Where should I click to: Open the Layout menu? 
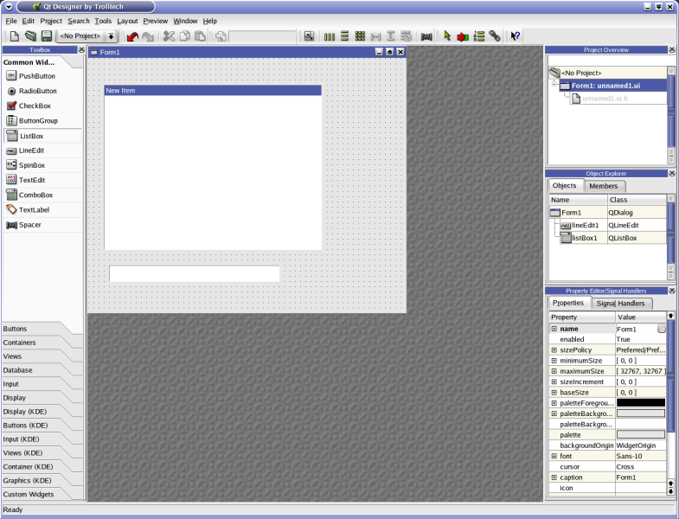coord(127,21)
